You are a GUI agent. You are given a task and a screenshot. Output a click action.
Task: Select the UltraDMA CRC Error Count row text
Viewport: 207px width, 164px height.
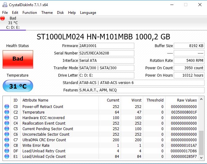44,140
